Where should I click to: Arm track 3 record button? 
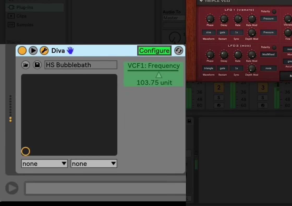coord(263,105)
